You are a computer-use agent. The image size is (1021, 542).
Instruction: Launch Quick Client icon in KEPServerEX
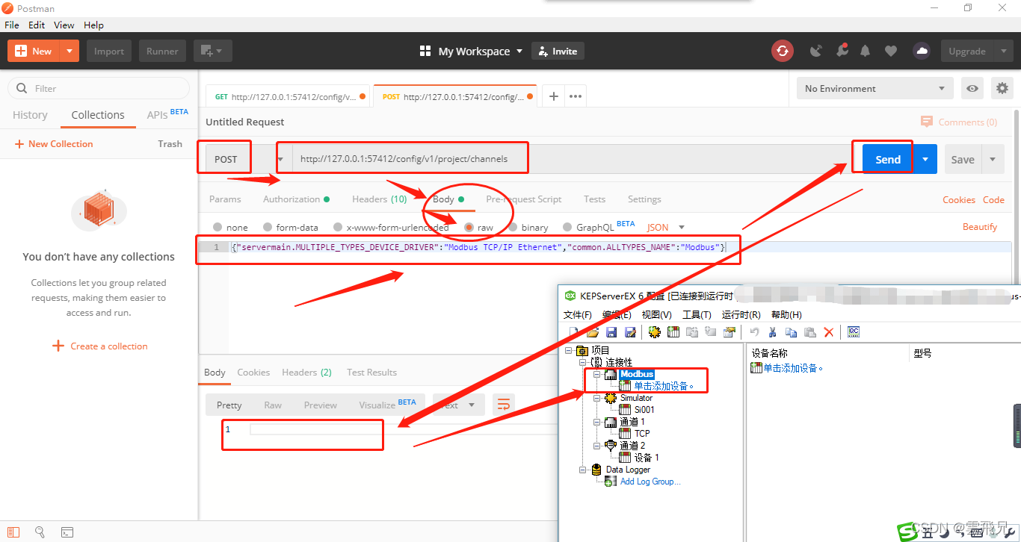tap(854, 332)
